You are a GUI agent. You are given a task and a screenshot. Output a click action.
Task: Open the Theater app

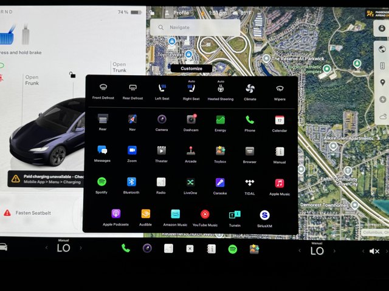161,154
